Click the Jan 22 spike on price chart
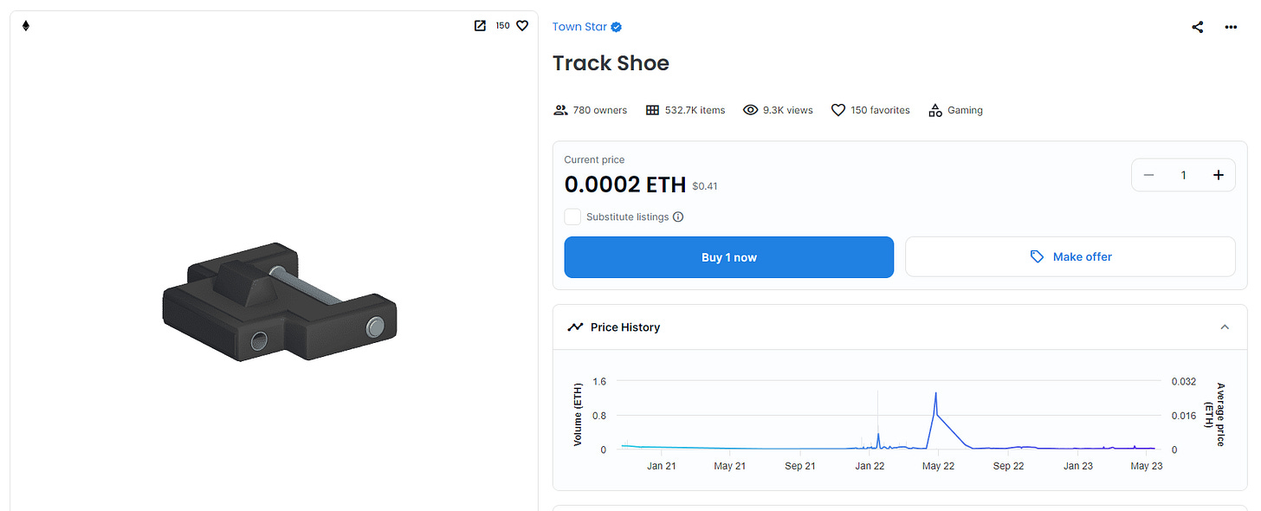The image size is (1261, 511). click(878, 434)
